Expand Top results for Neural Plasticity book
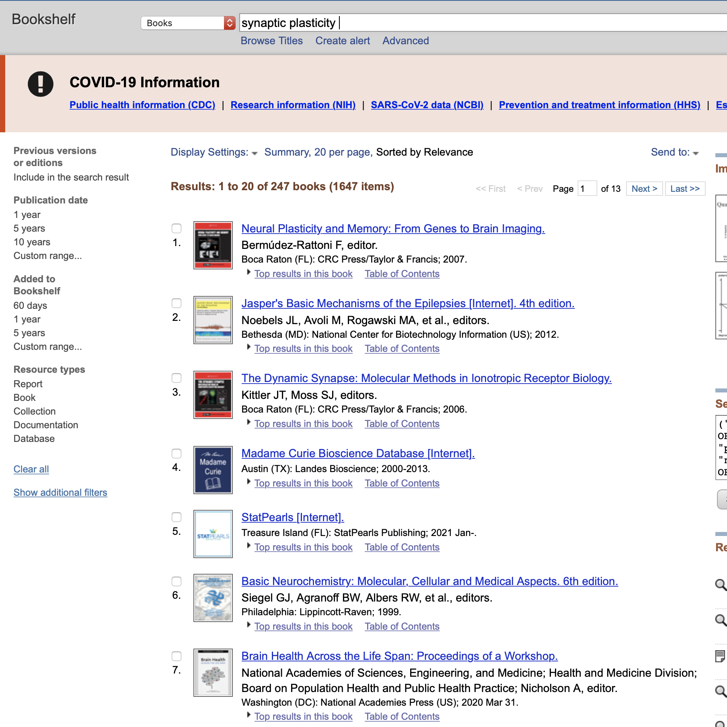This screenshot has height=727, width=727. coord(303,274)
